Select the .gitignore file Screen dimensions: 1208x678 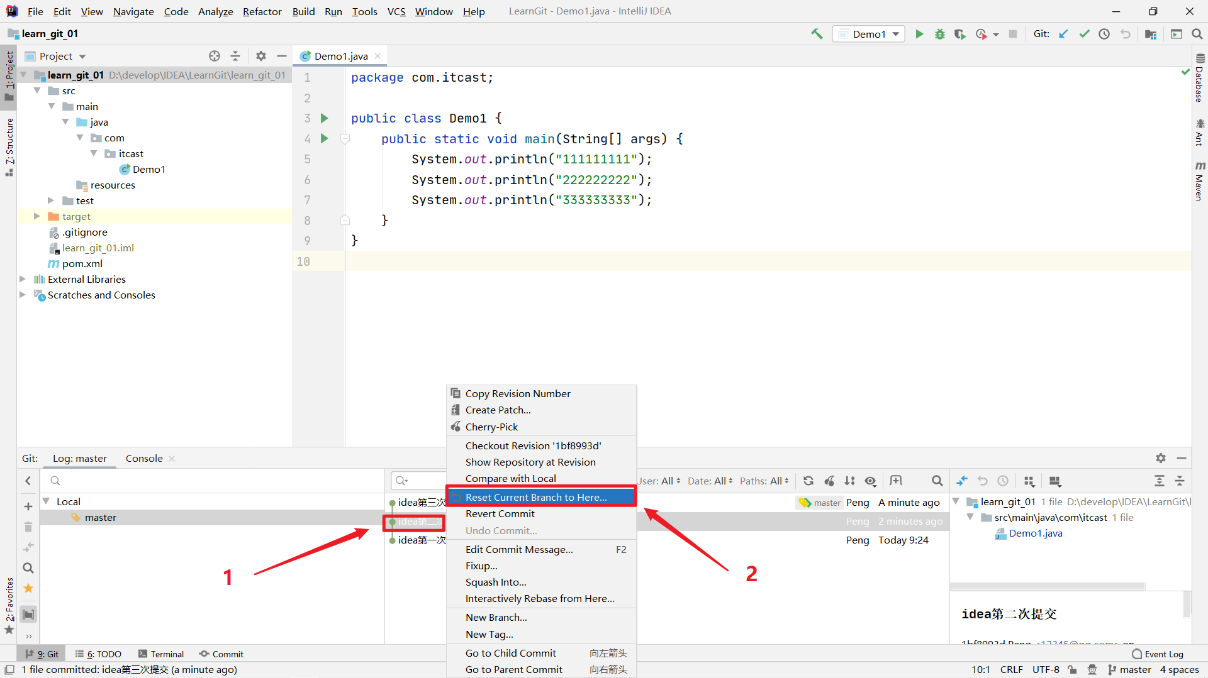[x=84, y=232]
